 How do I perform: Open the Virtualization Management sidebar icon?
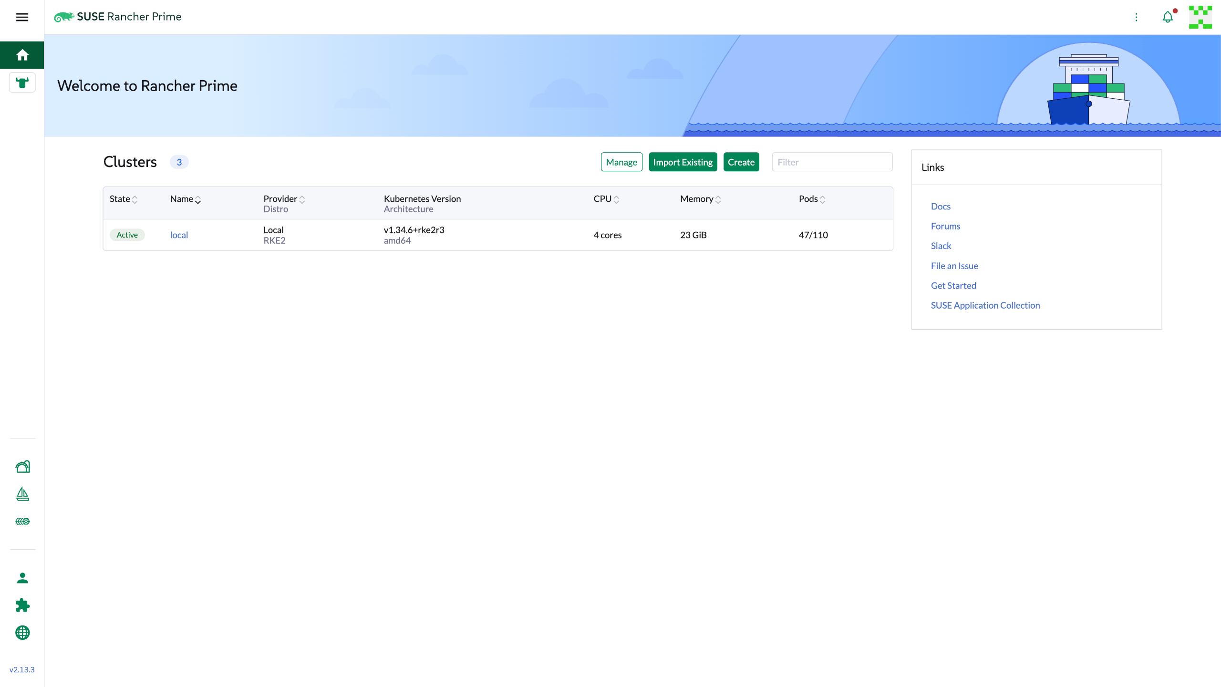point(22,521)
